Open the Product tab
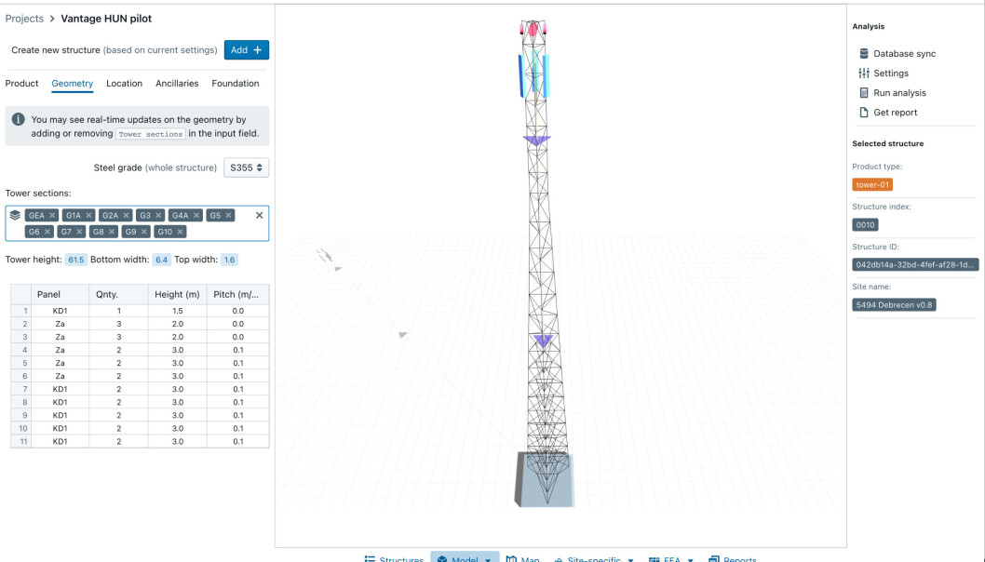The width and height of the screenshot is (985, 562). [22, 83]
